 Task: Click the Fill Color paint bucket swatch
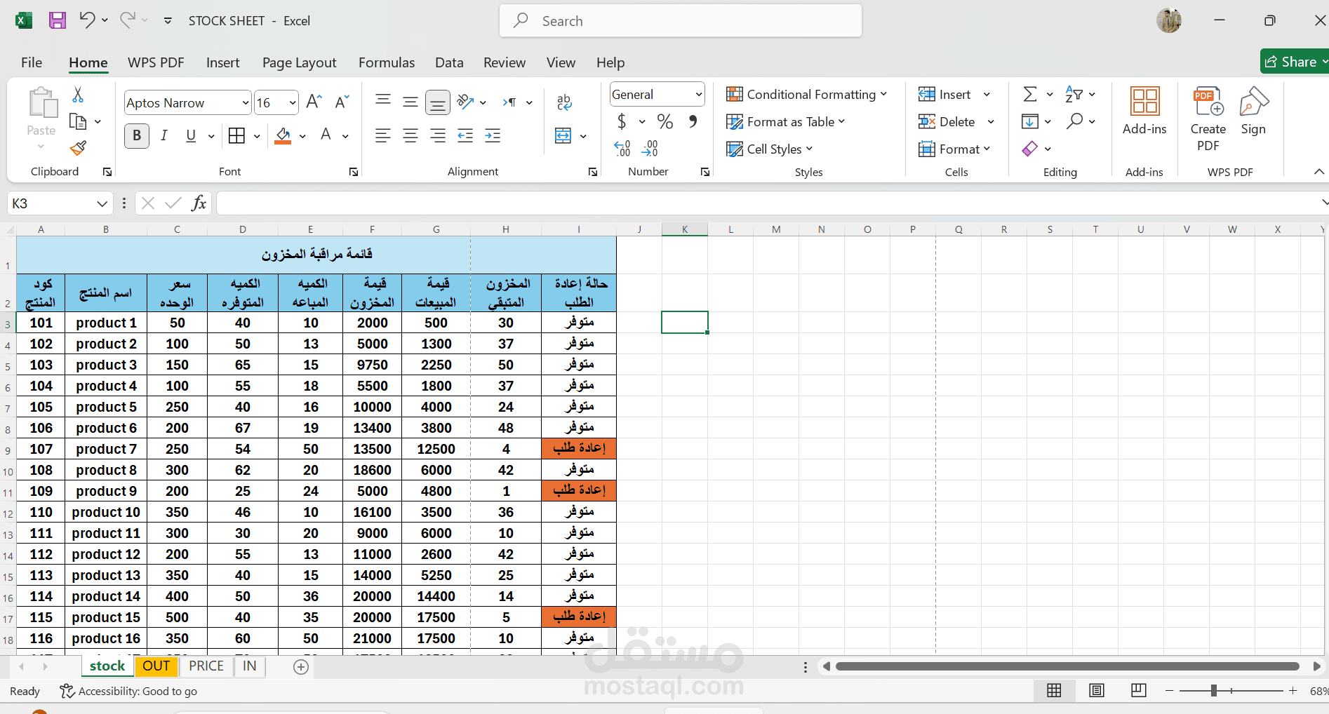coord(283,135)
